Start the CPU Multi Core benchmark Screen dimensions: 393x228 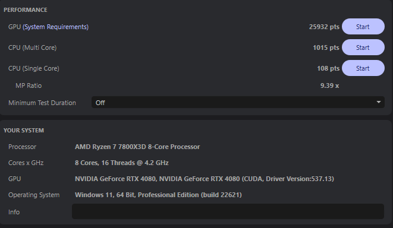(363, 47)
